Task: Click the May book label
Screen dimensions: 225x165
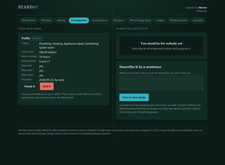Action: coord(27,66)
